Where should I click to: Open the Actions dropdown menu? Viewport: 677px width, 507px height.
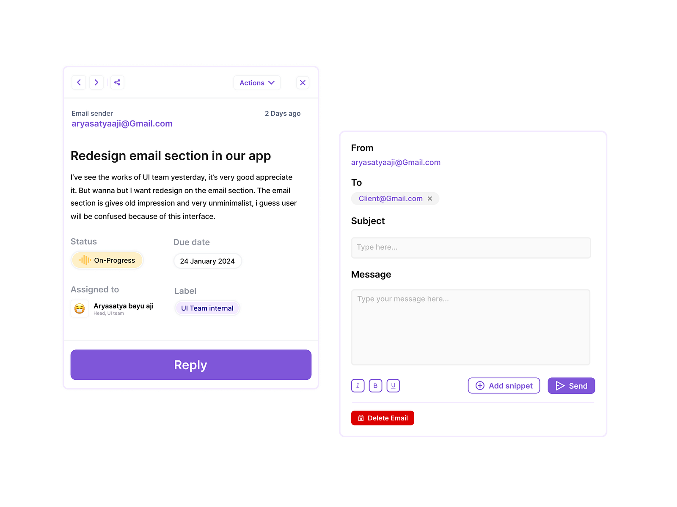[x=257, y=82]
